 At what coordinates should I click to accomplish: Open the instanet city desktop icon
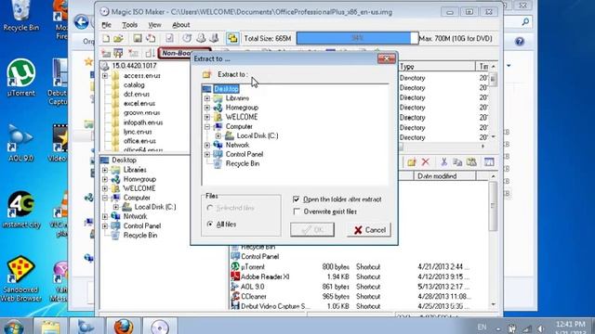tap(20, 210)
